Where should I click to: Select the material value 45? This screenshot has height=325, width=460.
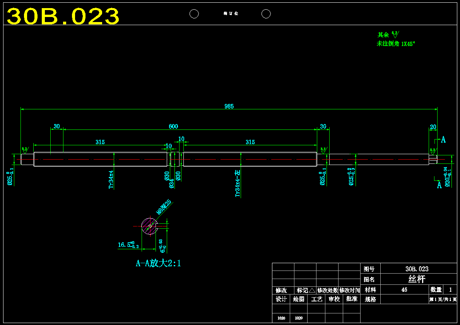pos(404,290)
